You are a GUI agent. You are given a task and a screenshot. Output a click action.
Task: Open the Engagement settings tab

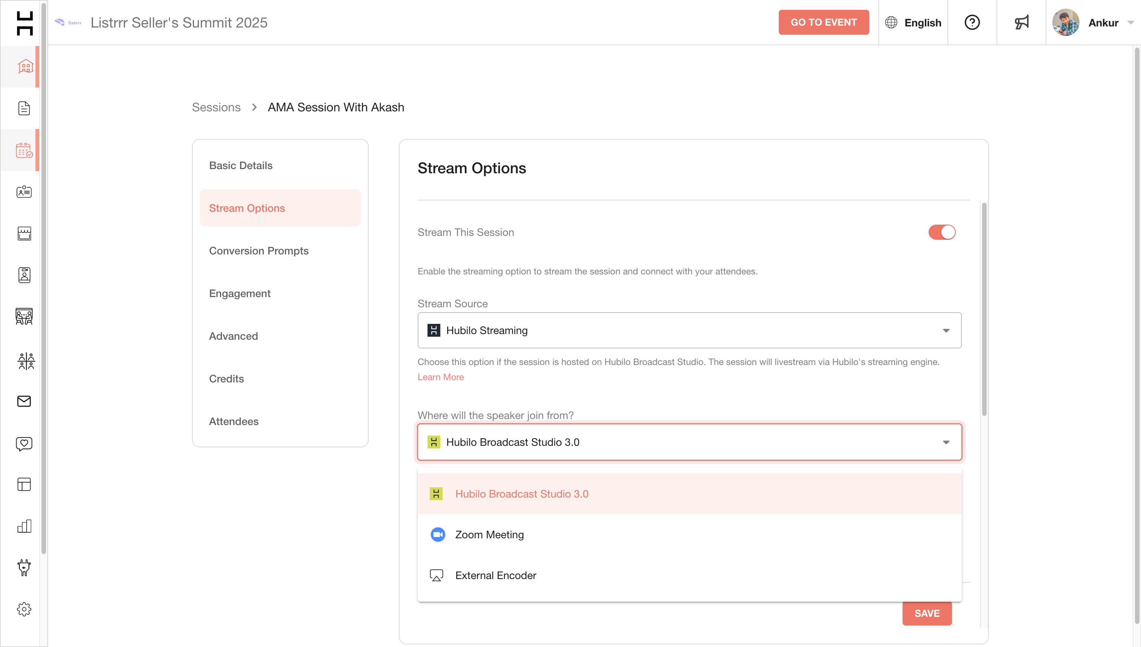pyautogui.click(x=239, y=293)
